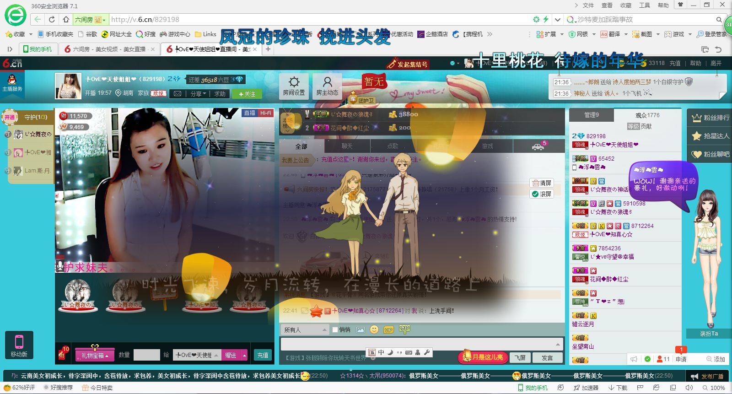Image resolution: width=732 pixels, height=394 pixels.
Task: Click the 赠送 send gift button
Action: point(231,355)
